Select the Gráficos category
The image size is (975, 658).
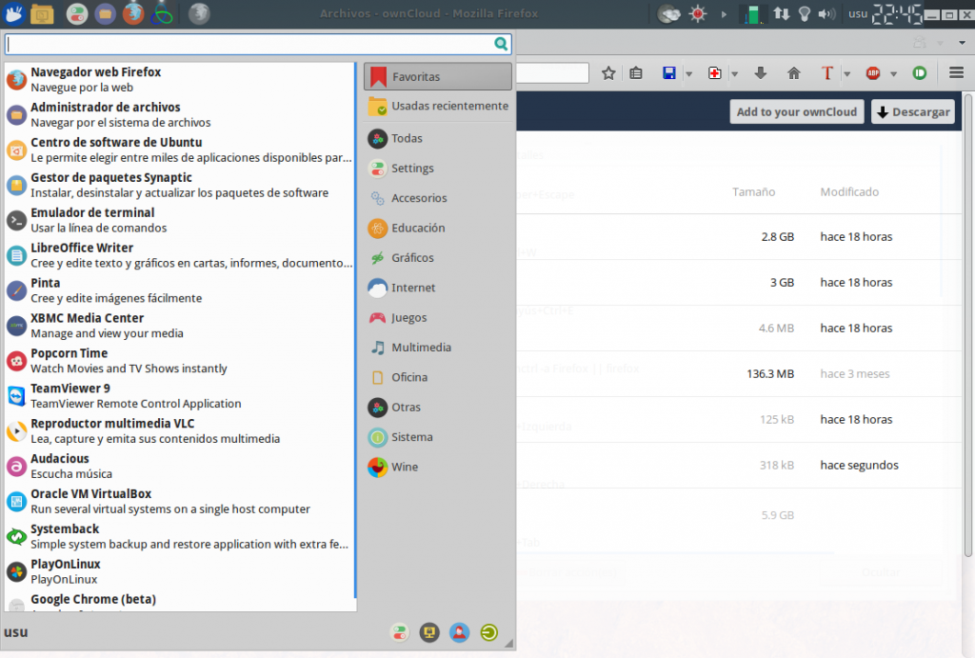(x=438, y=257)
